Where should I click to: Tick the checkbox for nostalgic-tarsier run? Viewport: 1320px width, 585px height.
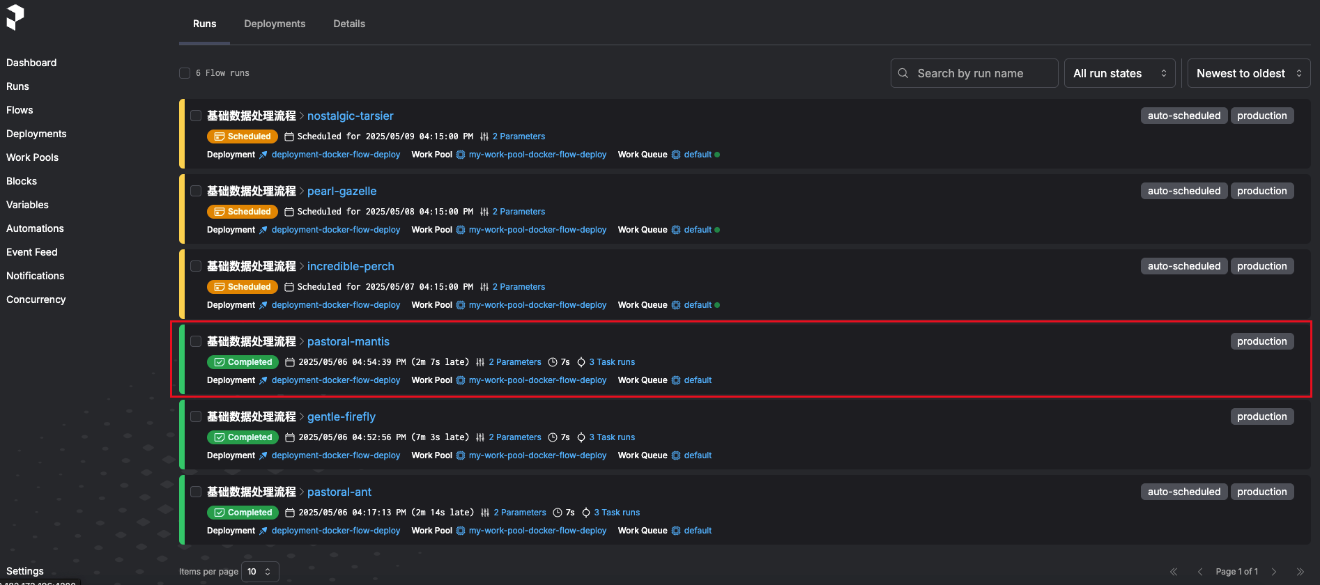[x=196, y=116]
